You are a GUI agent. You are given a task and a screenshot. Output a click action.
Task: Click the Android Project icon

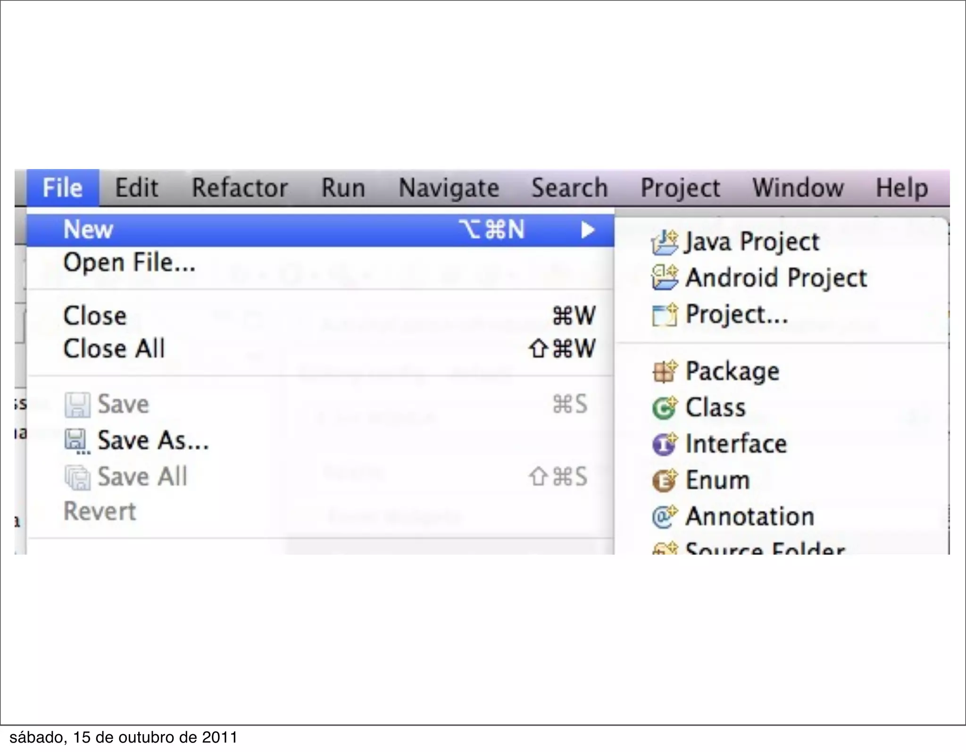click(x=664, y=278)
